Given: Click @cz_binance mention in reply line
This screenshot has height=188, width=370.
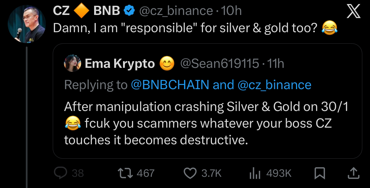Looking at the screenshot, I should (274, 85).
